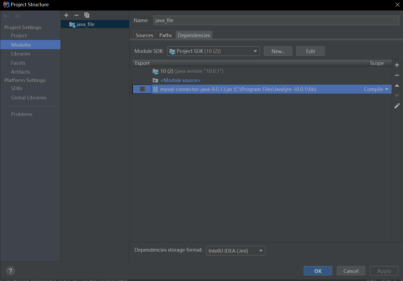Edit the dependency using the pencil icon
403x281 pixels.
[x=397, y=106]
